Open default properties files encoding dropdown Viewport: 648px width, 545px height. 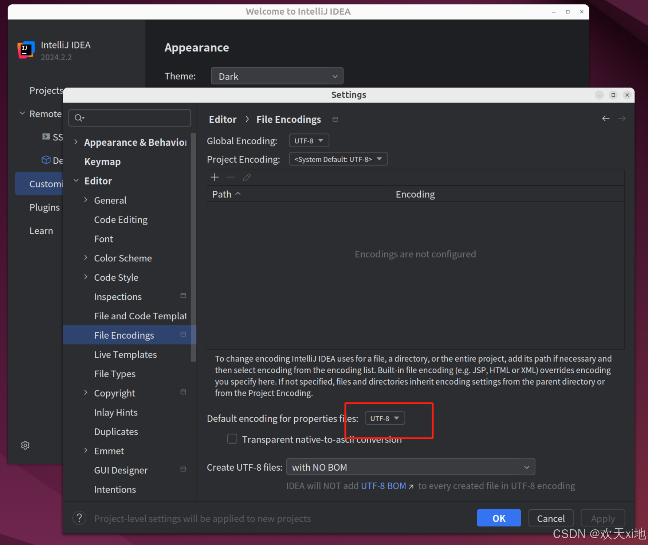coord(385,419)
